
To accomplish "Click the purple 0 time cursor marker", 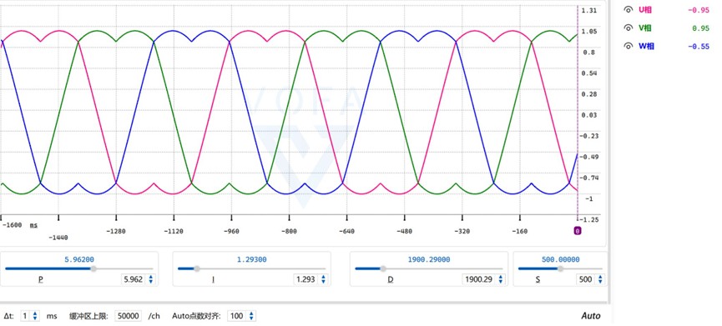I will pos(578,231).
